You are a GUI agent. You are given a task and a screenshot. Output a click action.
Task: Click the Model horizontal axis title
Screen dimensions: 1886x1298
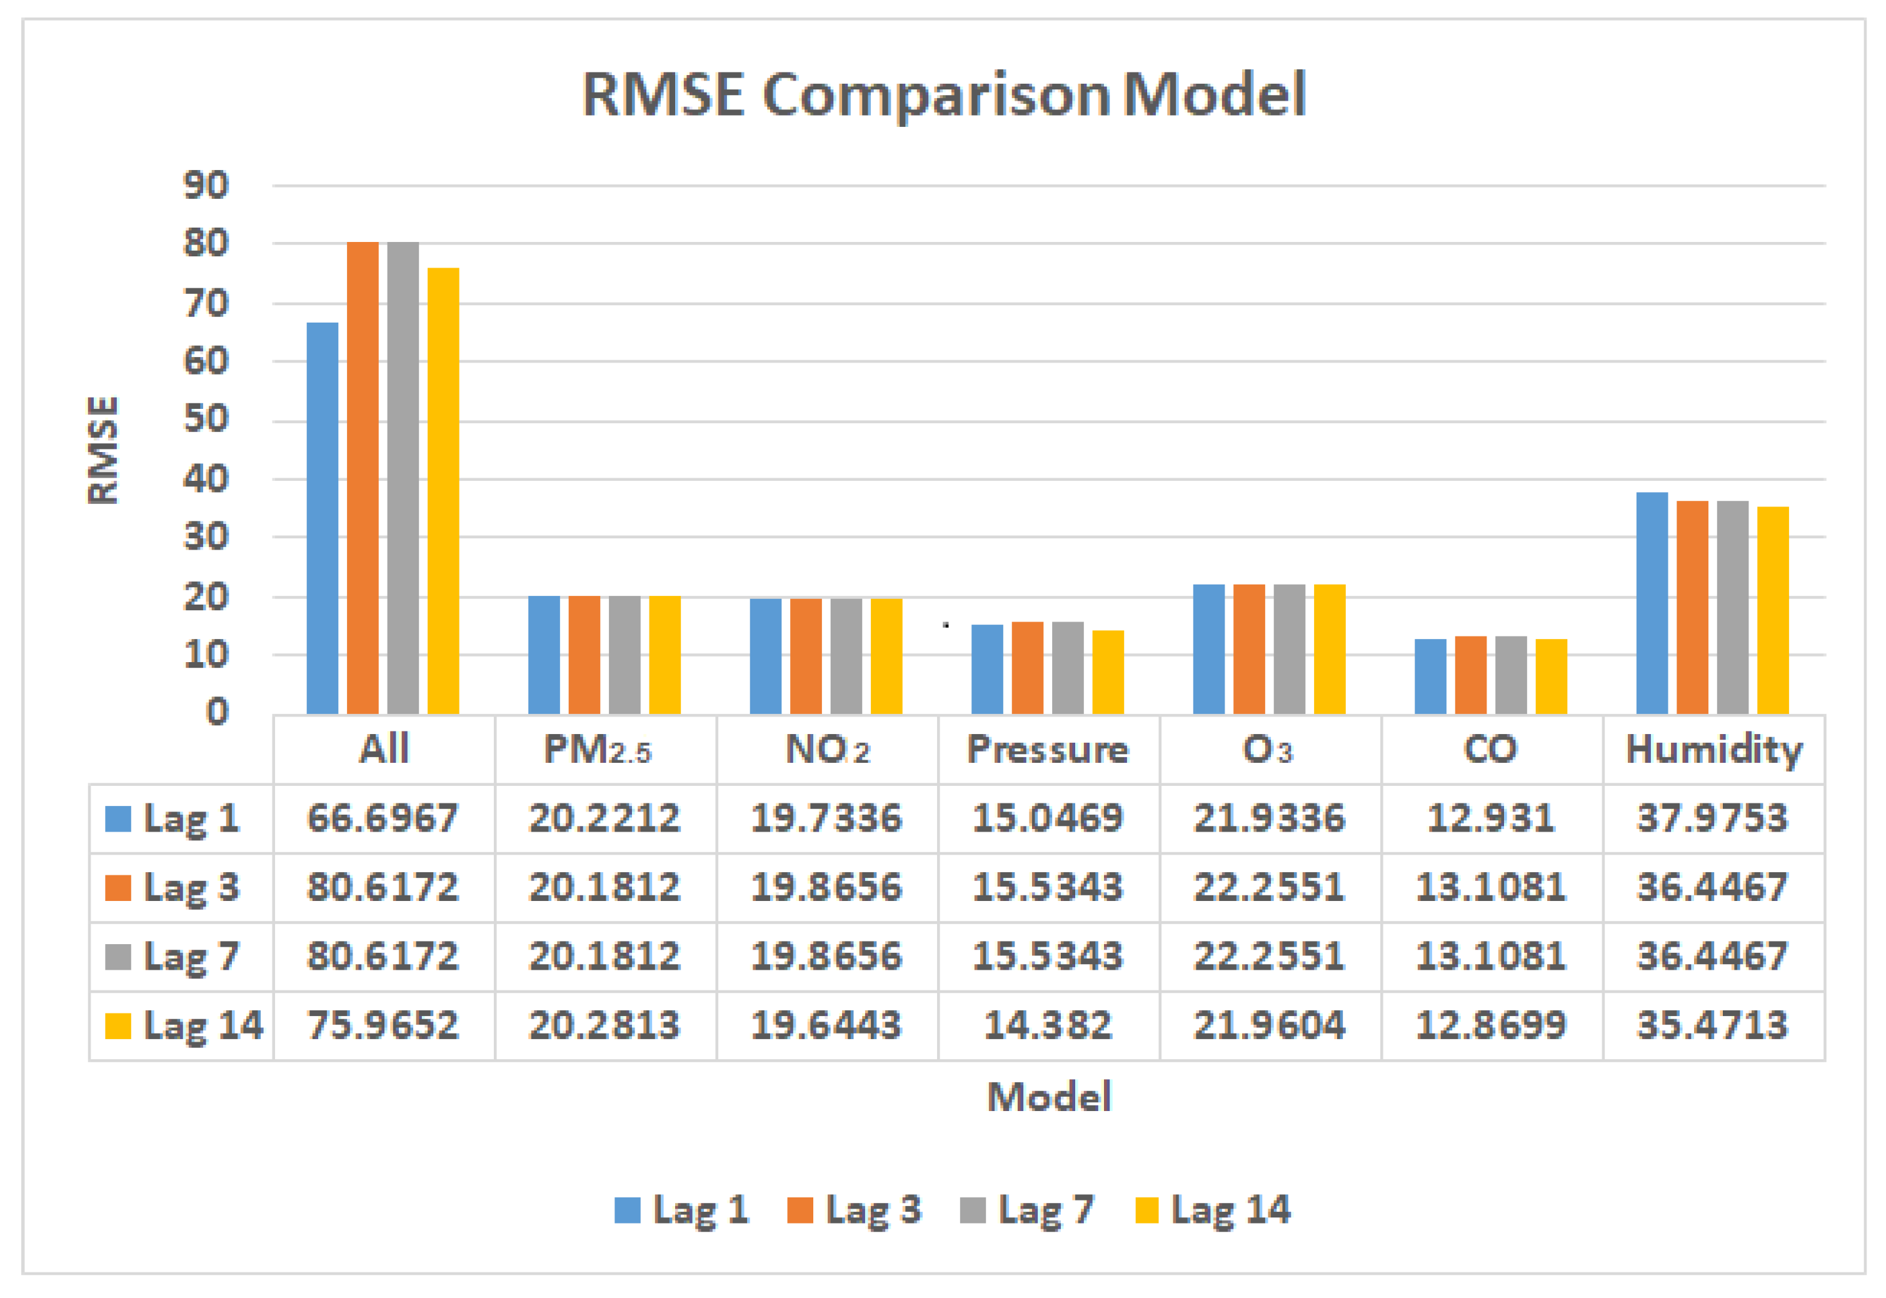pyautogui.click(x=1049, y=1097)
